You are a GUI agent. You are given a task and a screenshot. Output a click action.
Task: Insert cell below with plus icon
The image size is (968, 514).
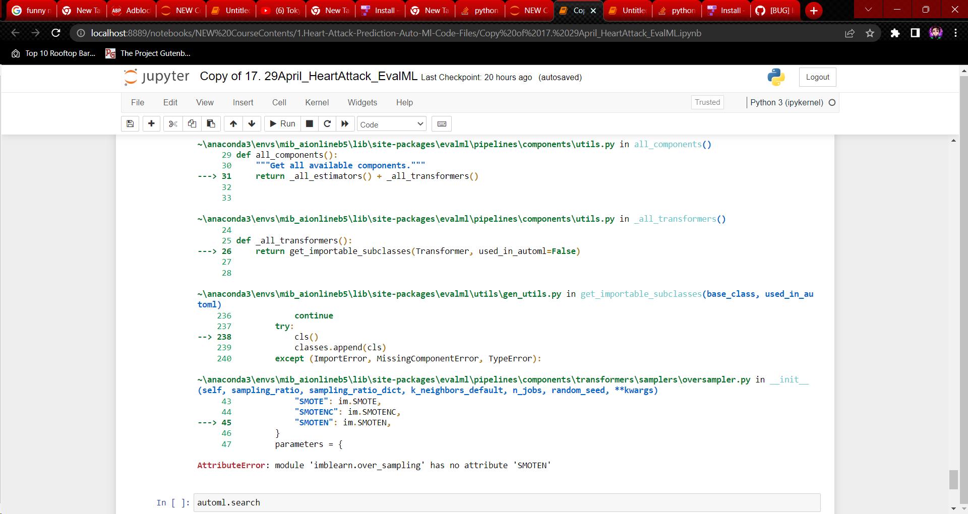pos(151,124)
